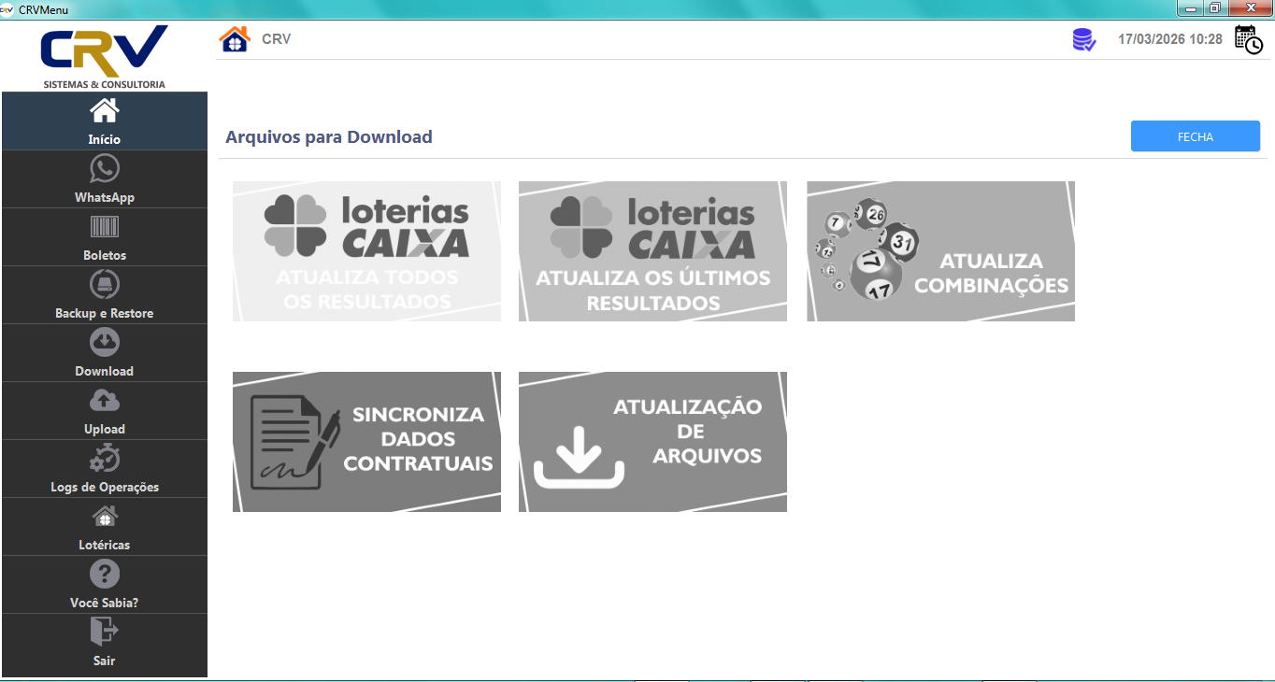Minimize the CRVMenu window
This screenshot has height=682, width=1275.
pyautogui.click(x=1192, y=8)
